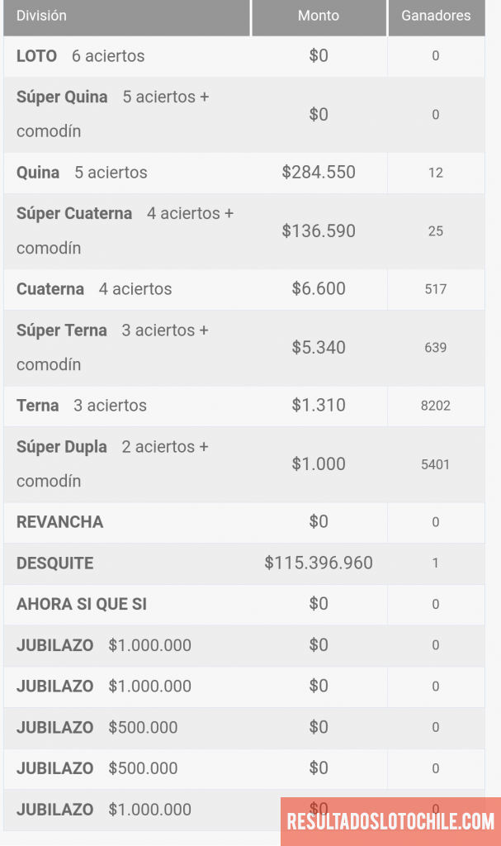The width and height of the screenshot is (501, 846).
Task: Click the Quina prize amount $284.550
Action: 319,173
